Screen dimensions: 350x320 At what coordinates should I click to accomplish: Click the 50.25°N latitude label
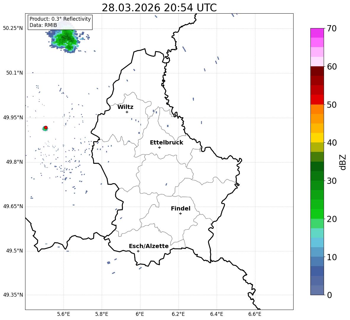pos(13,28)
